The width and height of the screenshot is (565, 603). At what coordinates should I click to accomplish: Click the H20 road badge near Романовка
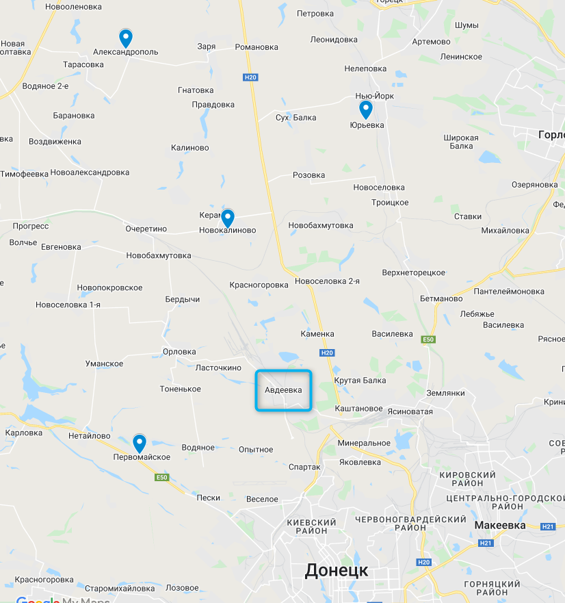250,77
